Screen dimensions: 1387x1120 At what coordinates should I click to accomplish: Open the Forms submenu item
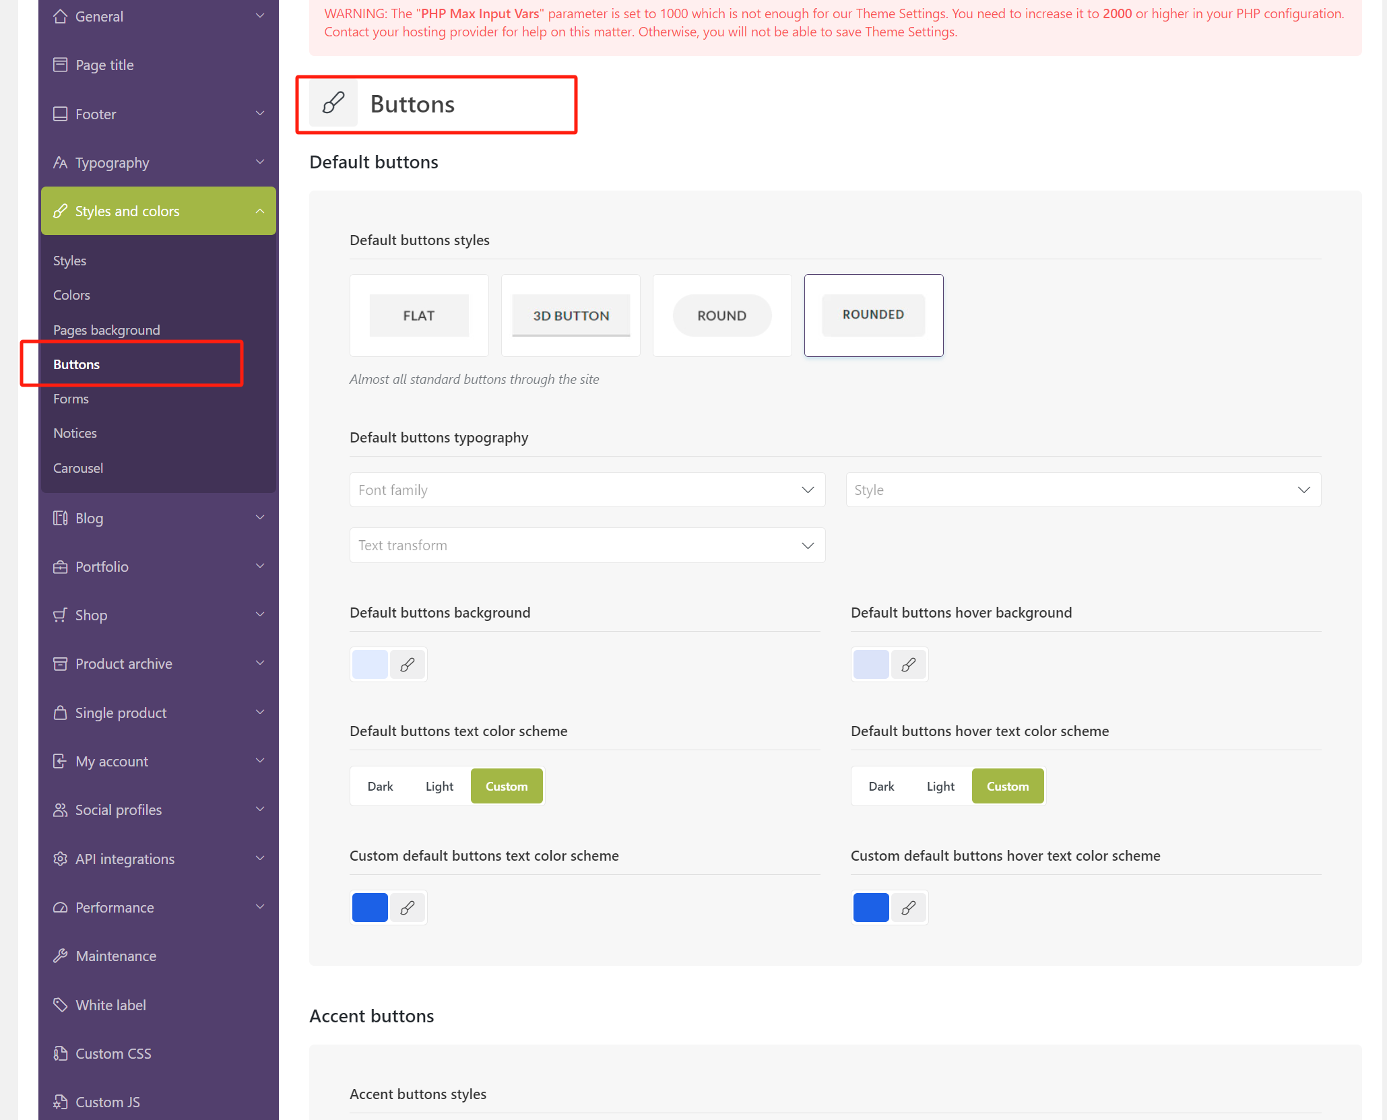point(71,399)
